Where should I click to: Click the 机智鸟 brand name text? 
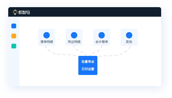[24, 12]
